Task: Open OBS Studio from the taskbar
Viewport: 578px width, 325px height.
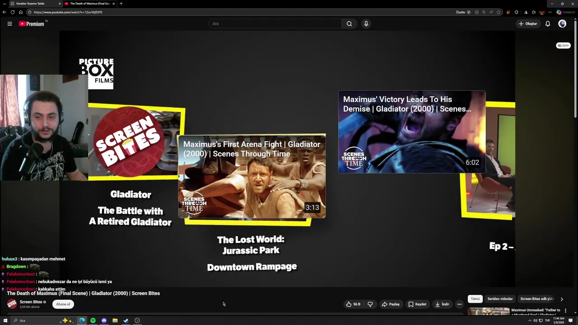Action: (x=137, y=320)
